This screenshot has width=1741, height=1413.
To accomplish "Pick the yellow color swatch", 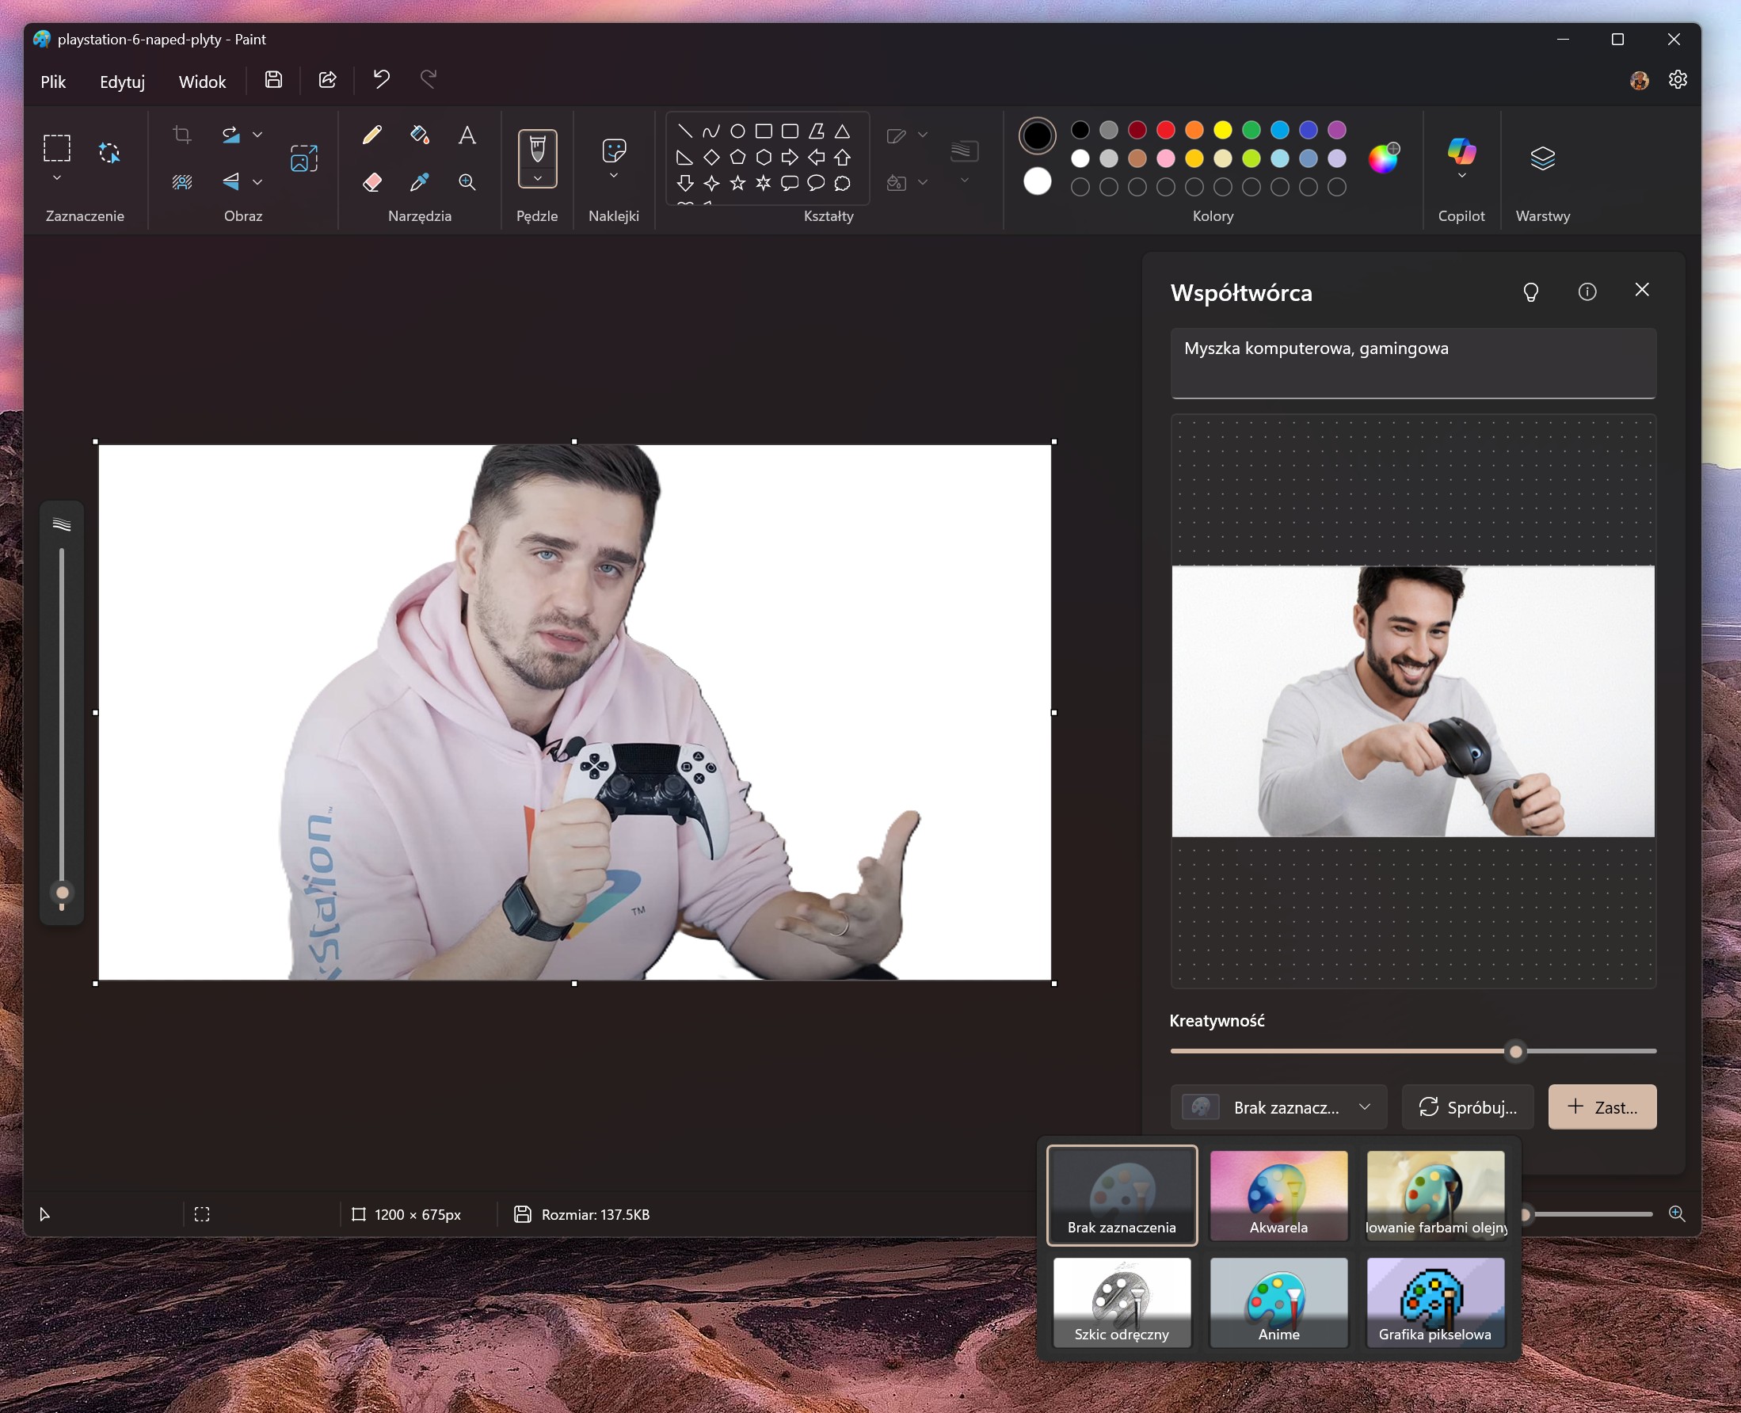I will (x=1222, y=130).
